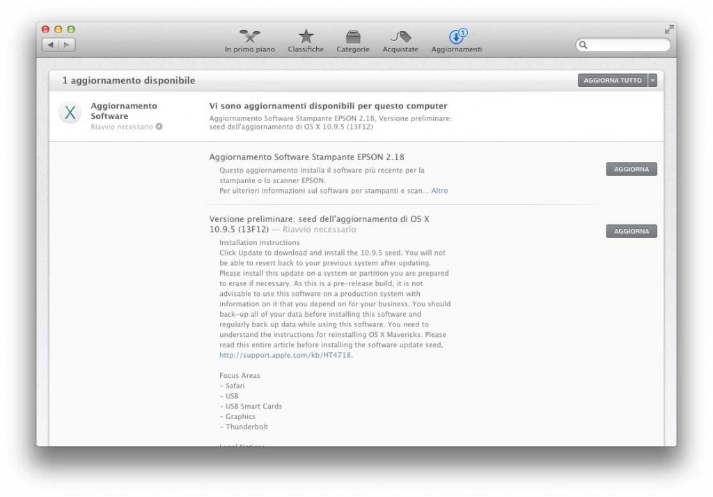Select the Categorie tab label
This screenshot has width=713, height=497.
[353, 49]
